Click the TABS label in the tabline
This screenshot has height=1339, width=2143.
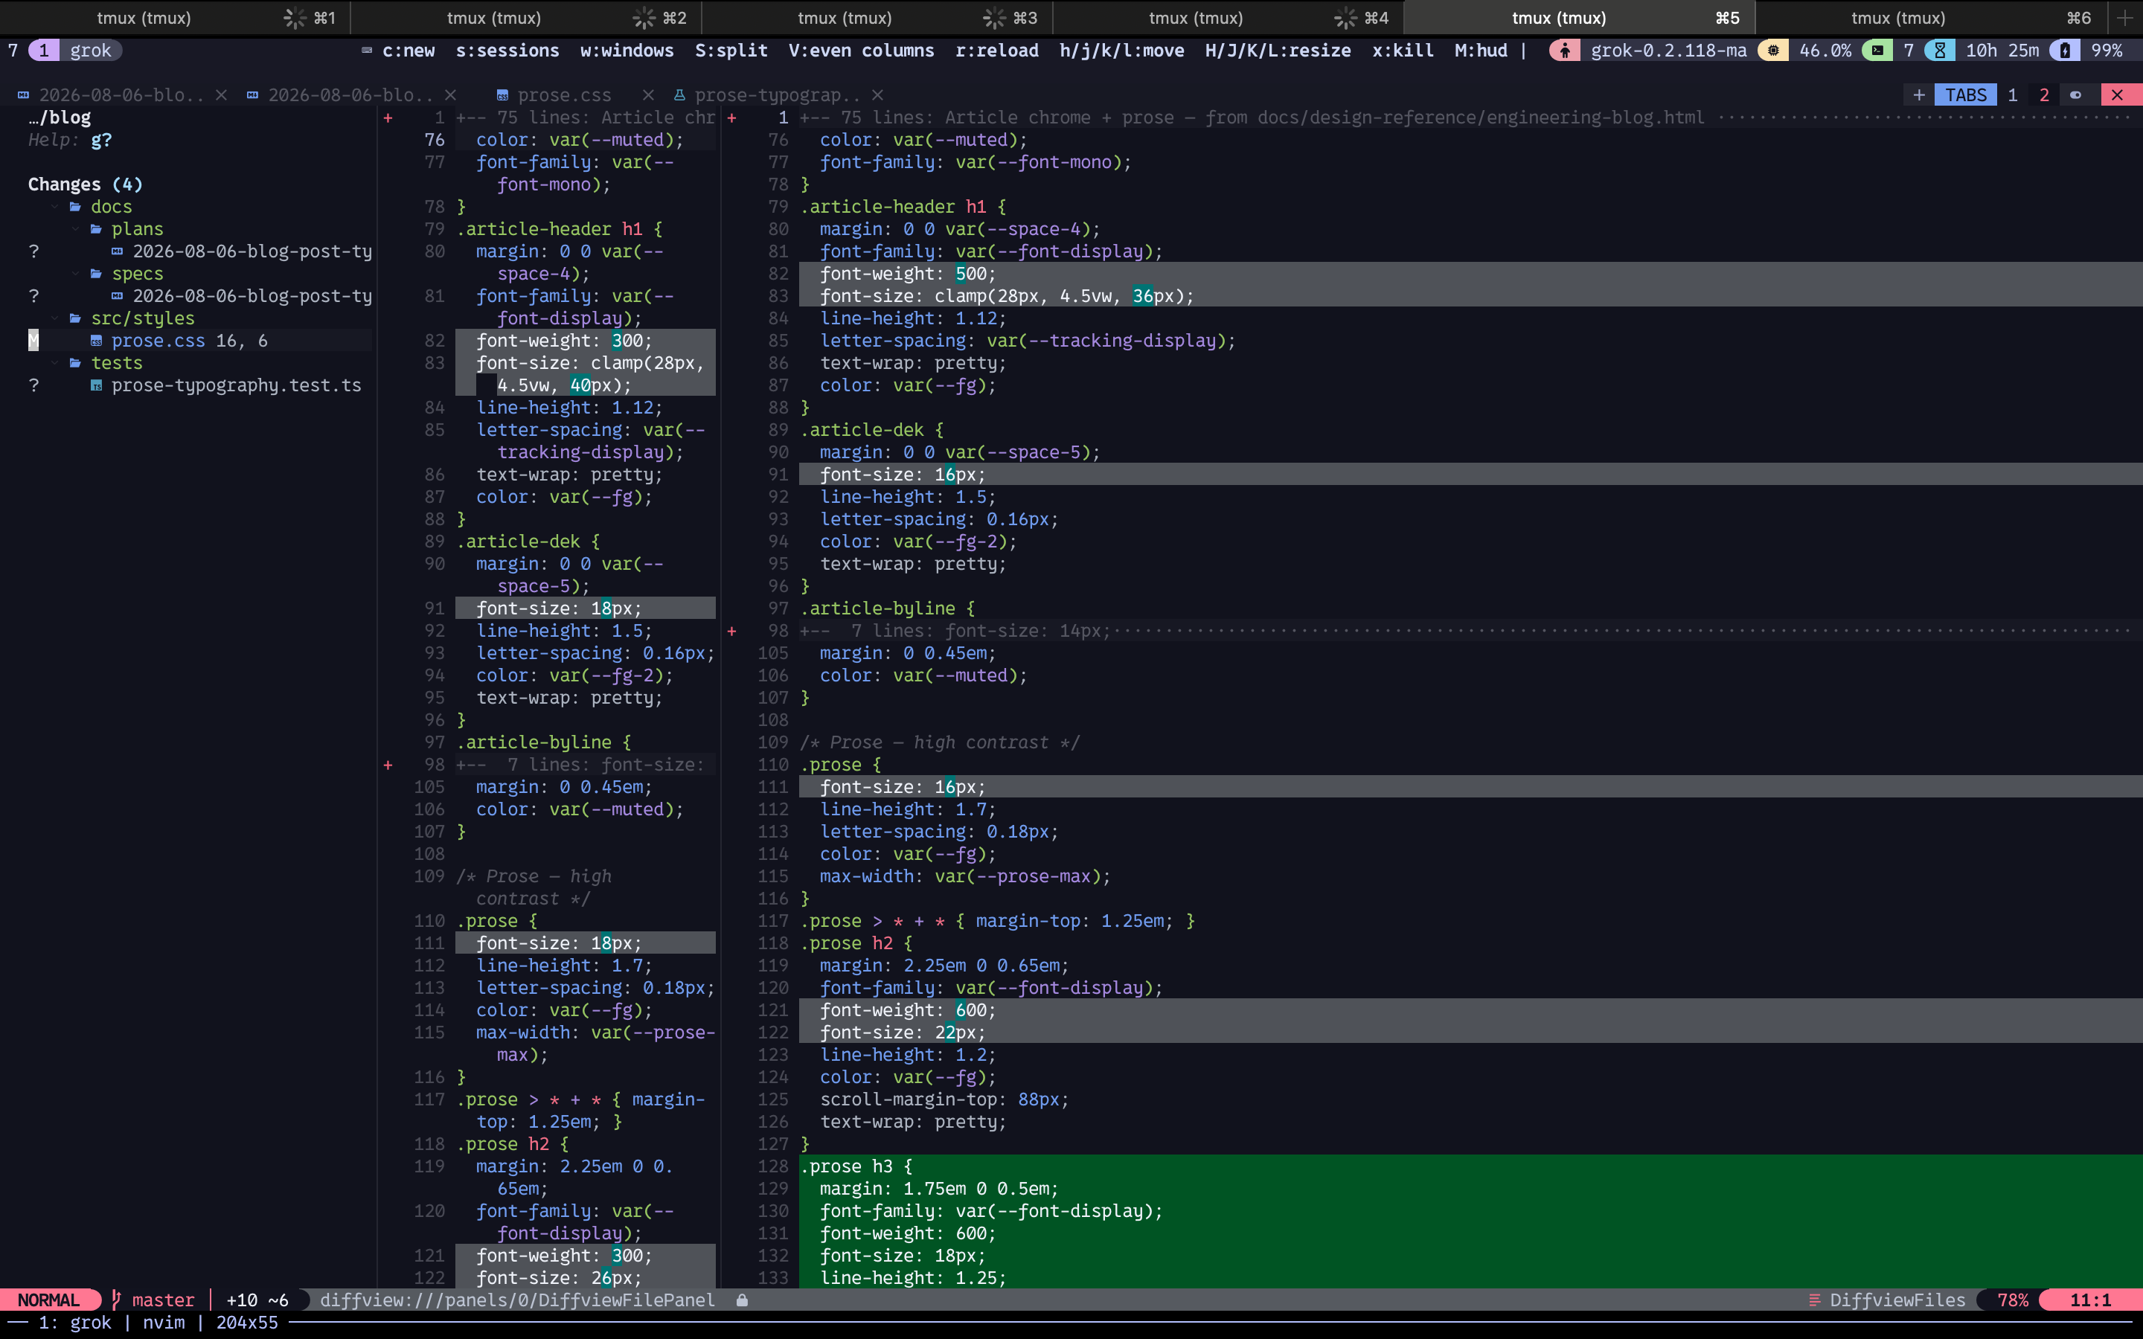(x=1966, y=94)
